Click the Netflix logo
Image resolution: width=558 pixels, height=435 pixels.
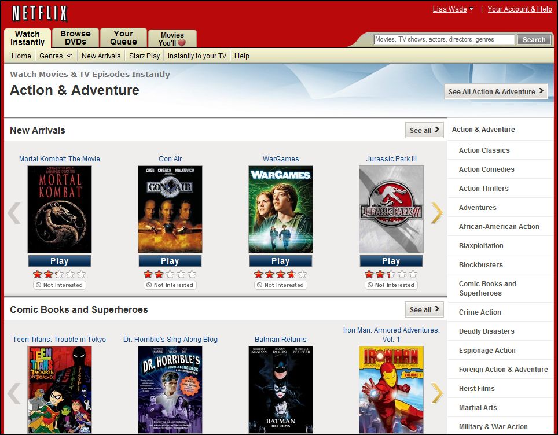pos(39,13)
